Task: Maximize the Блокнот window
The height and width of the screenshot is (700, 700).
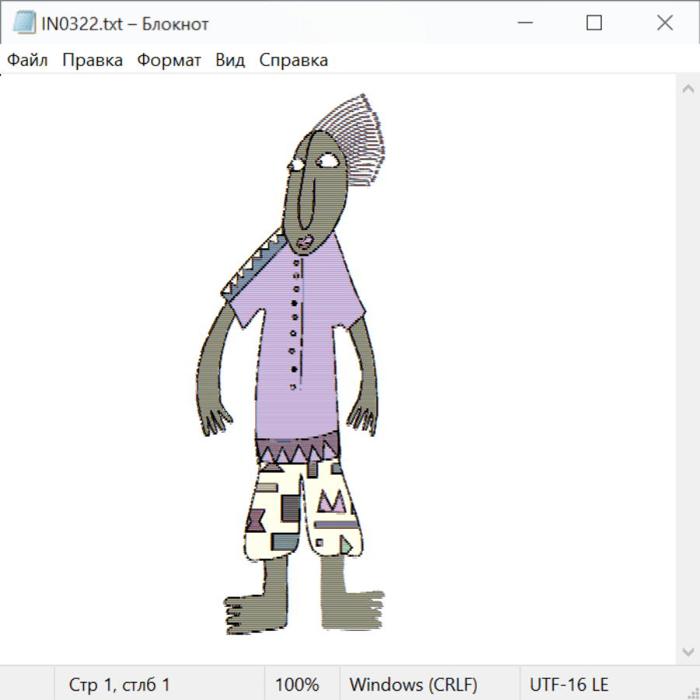Action: coord(594,23)
